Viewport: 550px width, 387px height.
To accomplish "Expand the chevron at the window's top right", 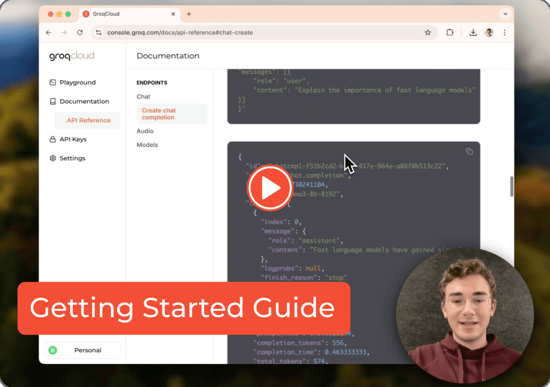I will point(505,14).
